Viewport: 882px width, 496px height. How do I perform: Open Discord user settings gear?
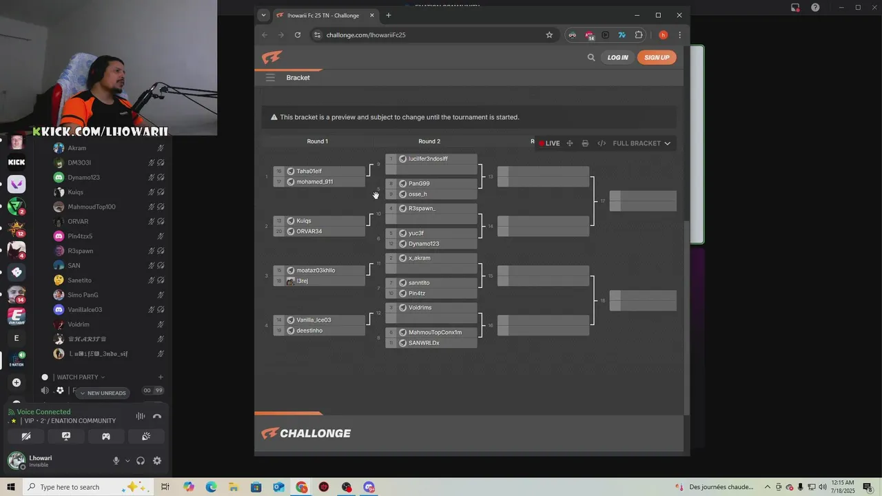157,461
